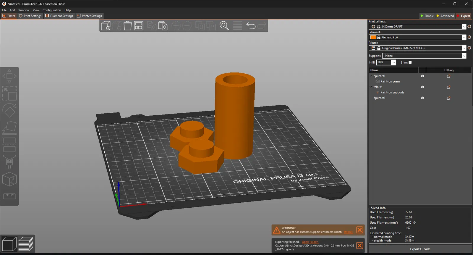Toggle eye icon of the last ěpunt.stl row
Viewport: 473px width, 255px height.
tap(422, 98)
